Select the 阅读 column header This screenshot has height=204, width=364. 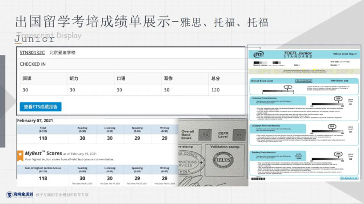pyautogui.click(x=27, y=79)
